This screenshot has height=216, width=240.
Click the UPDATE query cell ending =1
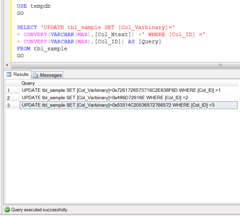coord(129,90)
